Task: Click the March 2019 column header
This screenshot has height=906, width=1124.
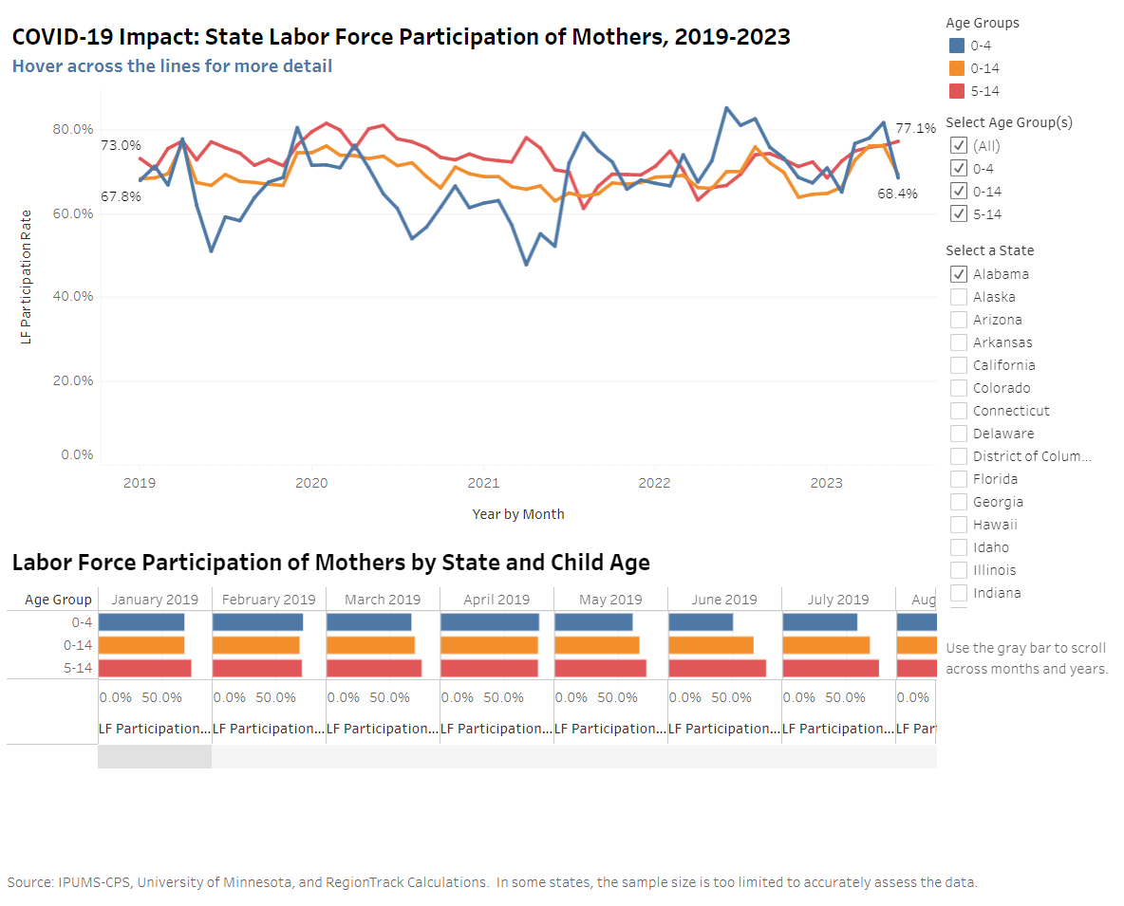Action: tap(383, 600)
